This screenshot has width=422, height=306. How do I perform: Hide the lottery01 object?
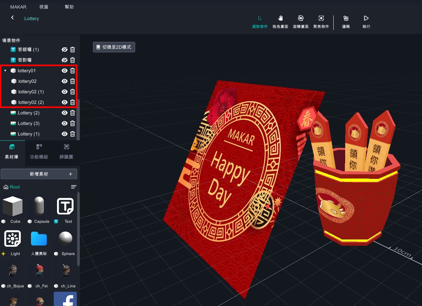(x=65, y=71)
